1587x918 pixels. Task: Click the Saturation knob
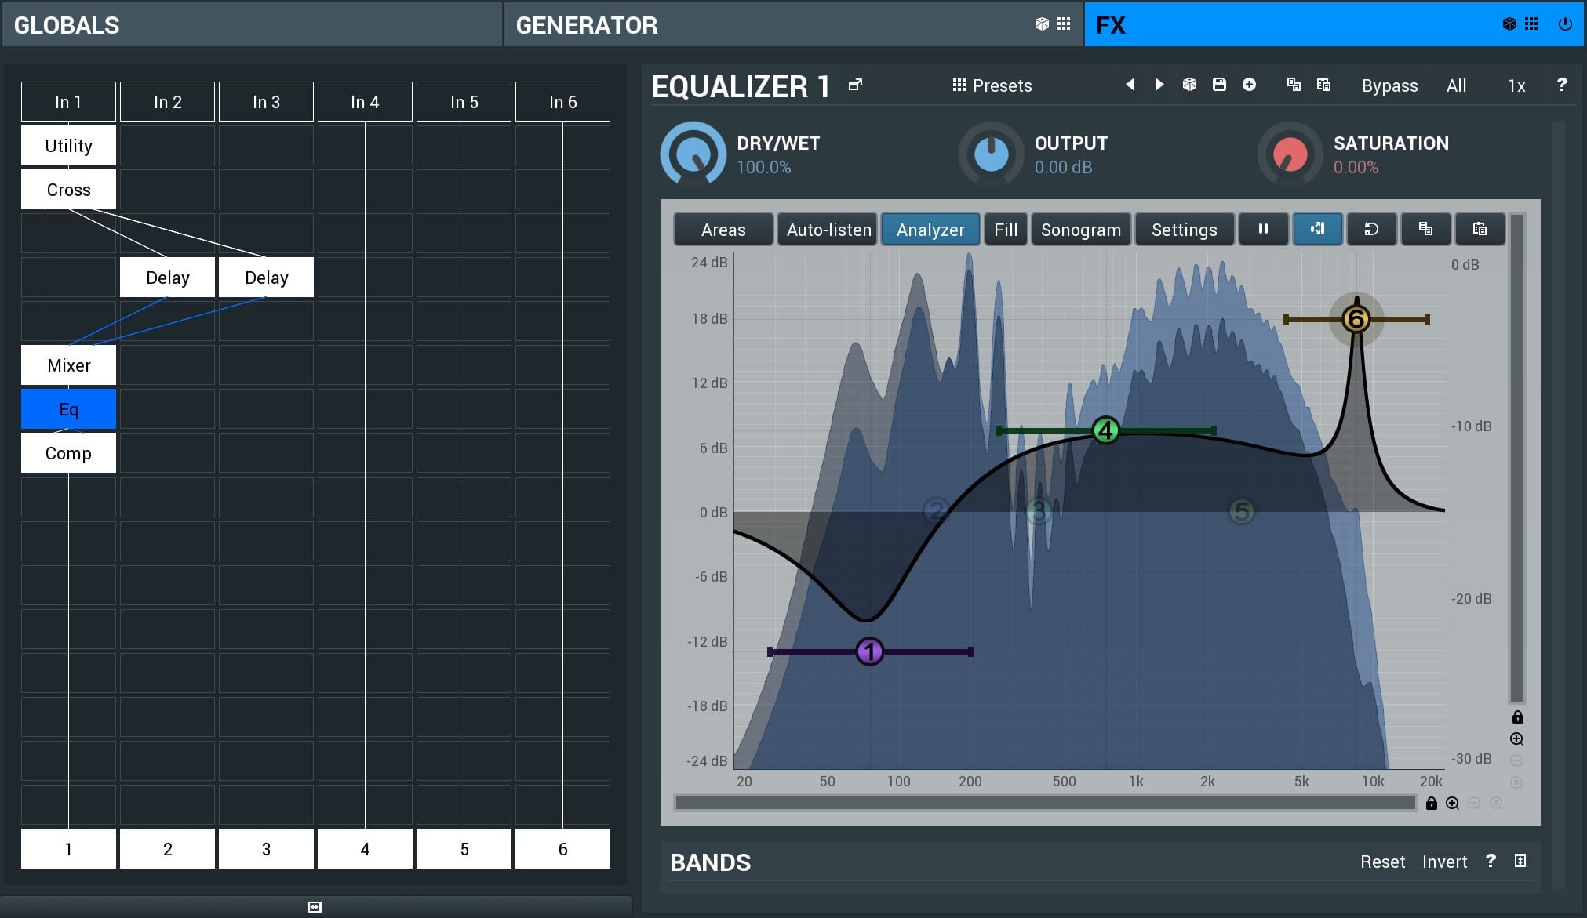coord(1289,154)
